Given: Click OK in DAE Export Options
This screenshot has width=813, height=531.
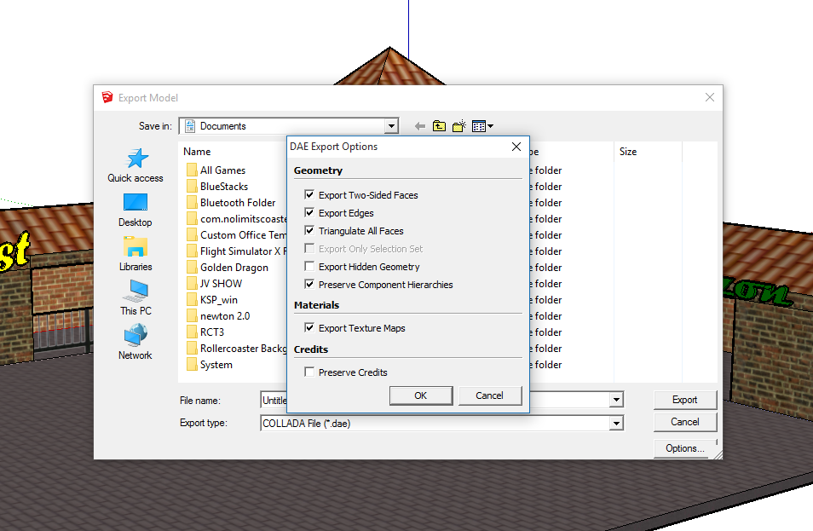Looking at the screenshot, I should [420, 395].
